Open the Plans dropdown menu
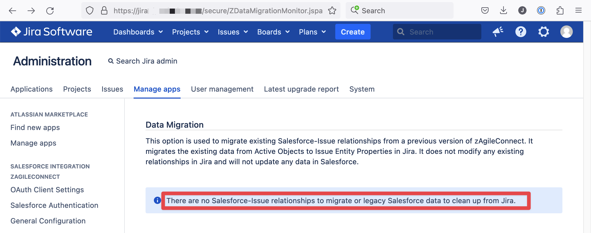Screen dimensions: 591x233 coord(312,32)
